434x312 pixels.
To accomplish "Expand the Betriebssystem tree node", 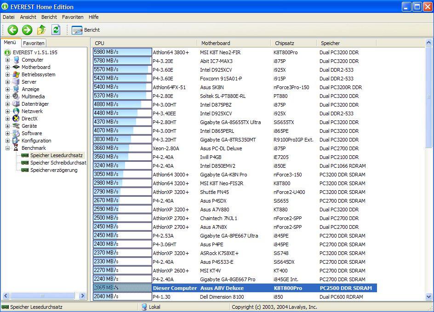I will [x=7, y=74].
